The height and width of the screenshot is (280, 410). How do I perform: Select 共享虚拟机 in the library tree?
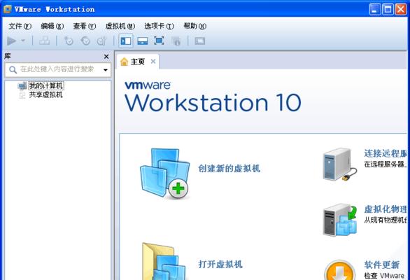(x=45, y=94)
